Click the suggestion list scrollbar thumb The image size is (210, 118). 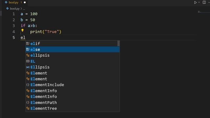pos(118,43)
